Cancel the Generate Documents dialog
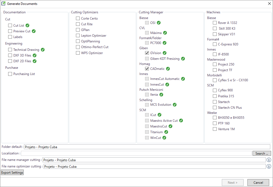273x187 pixels. [x=258, y=182]
